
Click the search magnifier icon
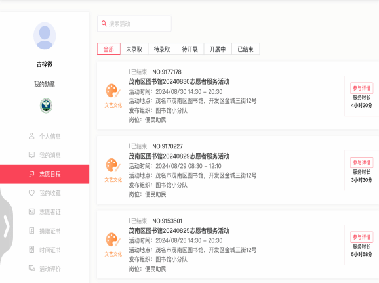(104, 24)
